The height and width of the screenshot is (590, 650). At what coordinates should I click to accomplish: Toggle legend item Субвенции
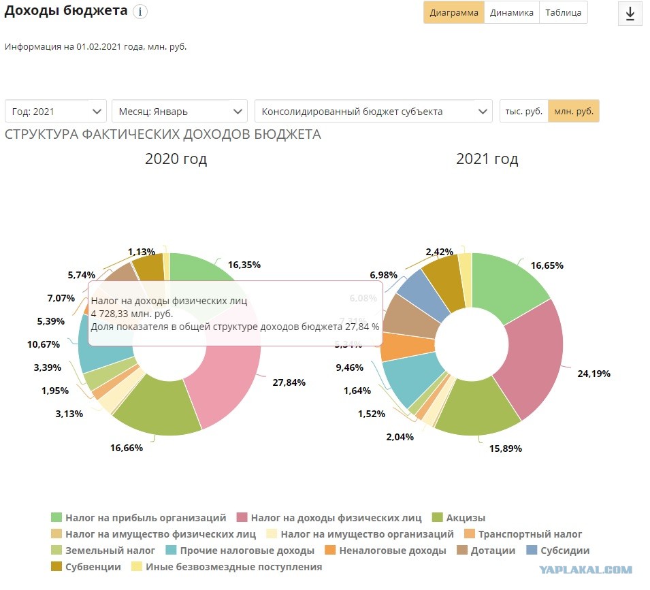click(x=86, y=567)
